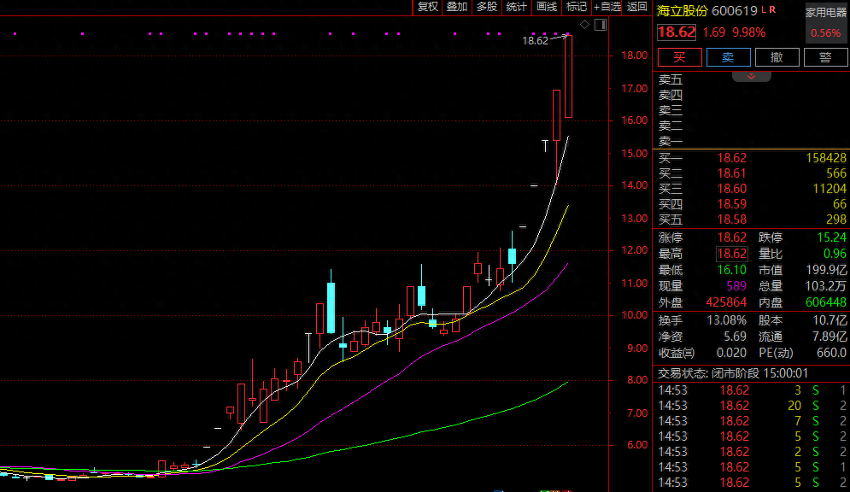Click the 交易状态 closing status line
Image resolution: width=850 pixels, height=492 pixels.
pos(733,373)
